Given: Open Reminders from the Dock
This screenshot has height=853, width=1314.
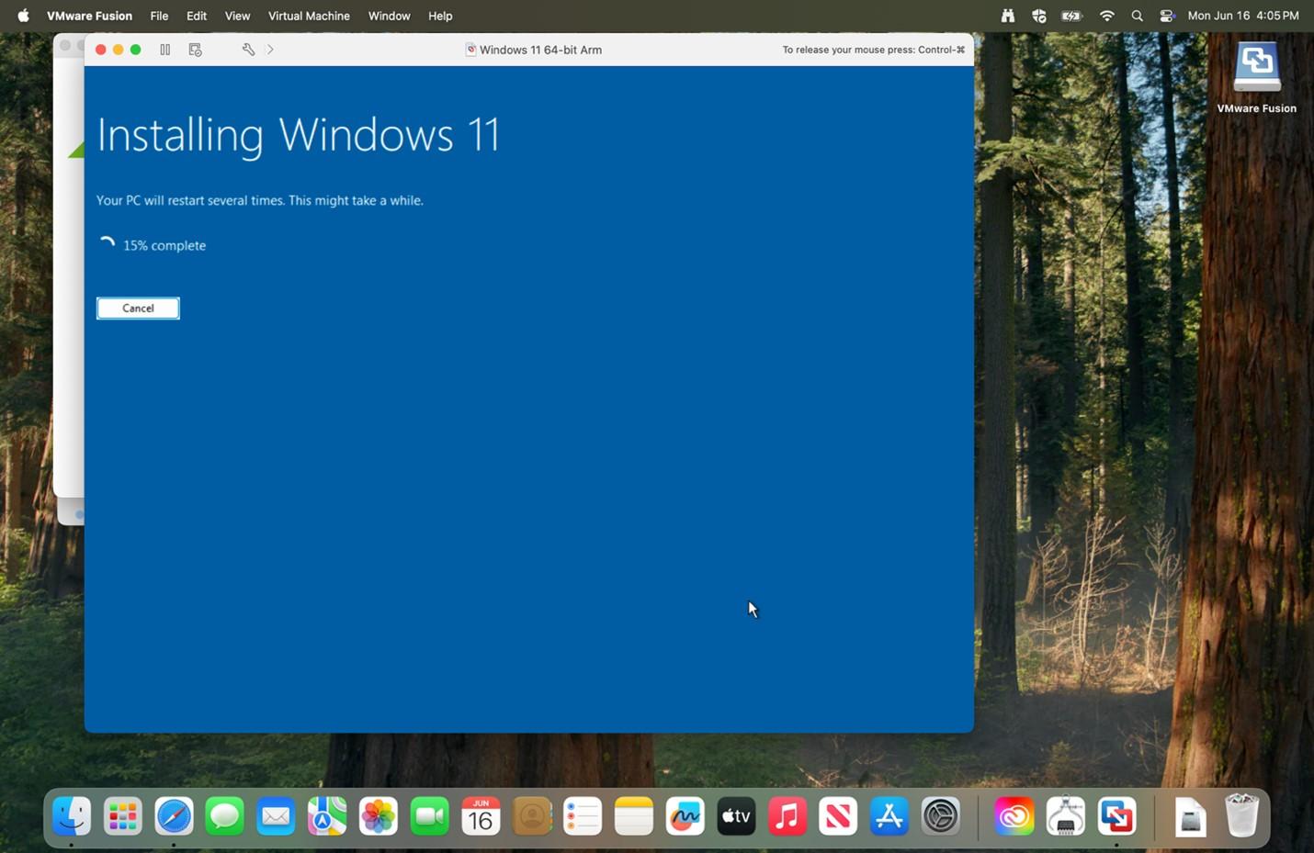Looking at the screenshot, I should (583, 815).
